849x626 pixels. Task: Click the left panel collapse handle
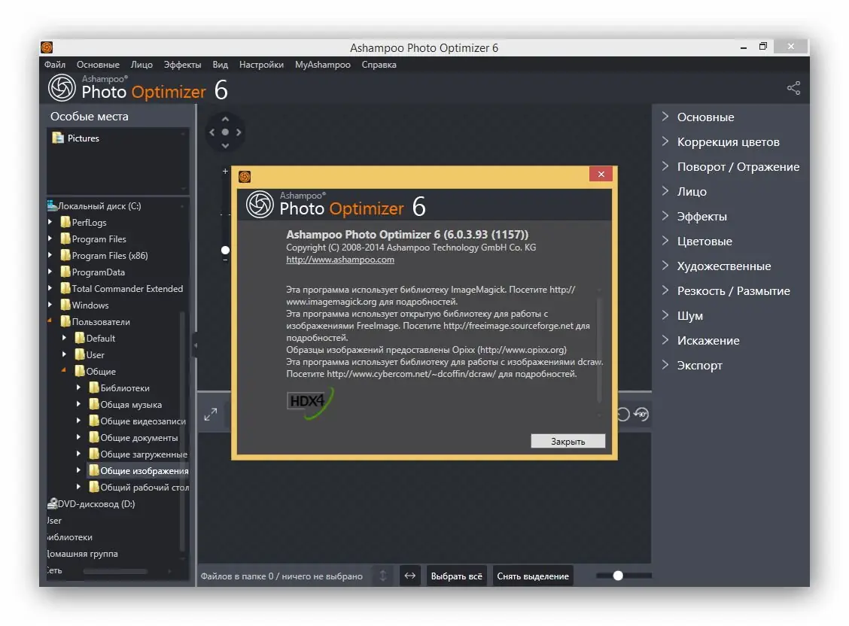click(x=196, y=345)
